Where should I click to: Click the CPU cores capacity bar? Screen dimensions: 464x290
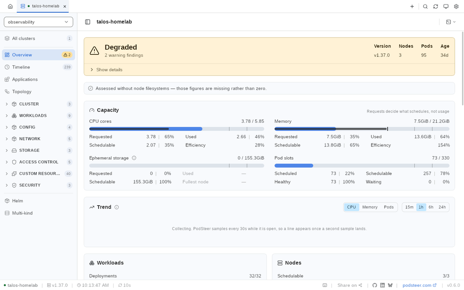(x=177, y=129)
